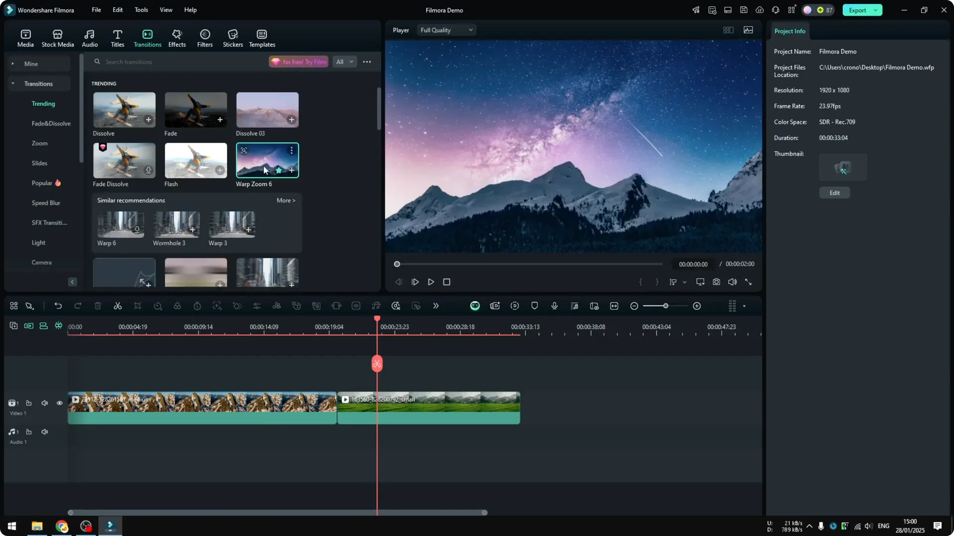Click the Search transitions field

[179, 62]
